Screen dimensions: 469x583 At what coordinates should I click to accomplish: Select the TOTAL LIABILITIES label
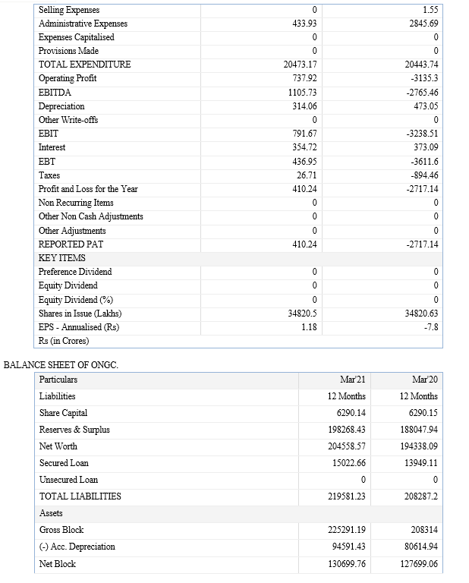(x=80, y=496)
